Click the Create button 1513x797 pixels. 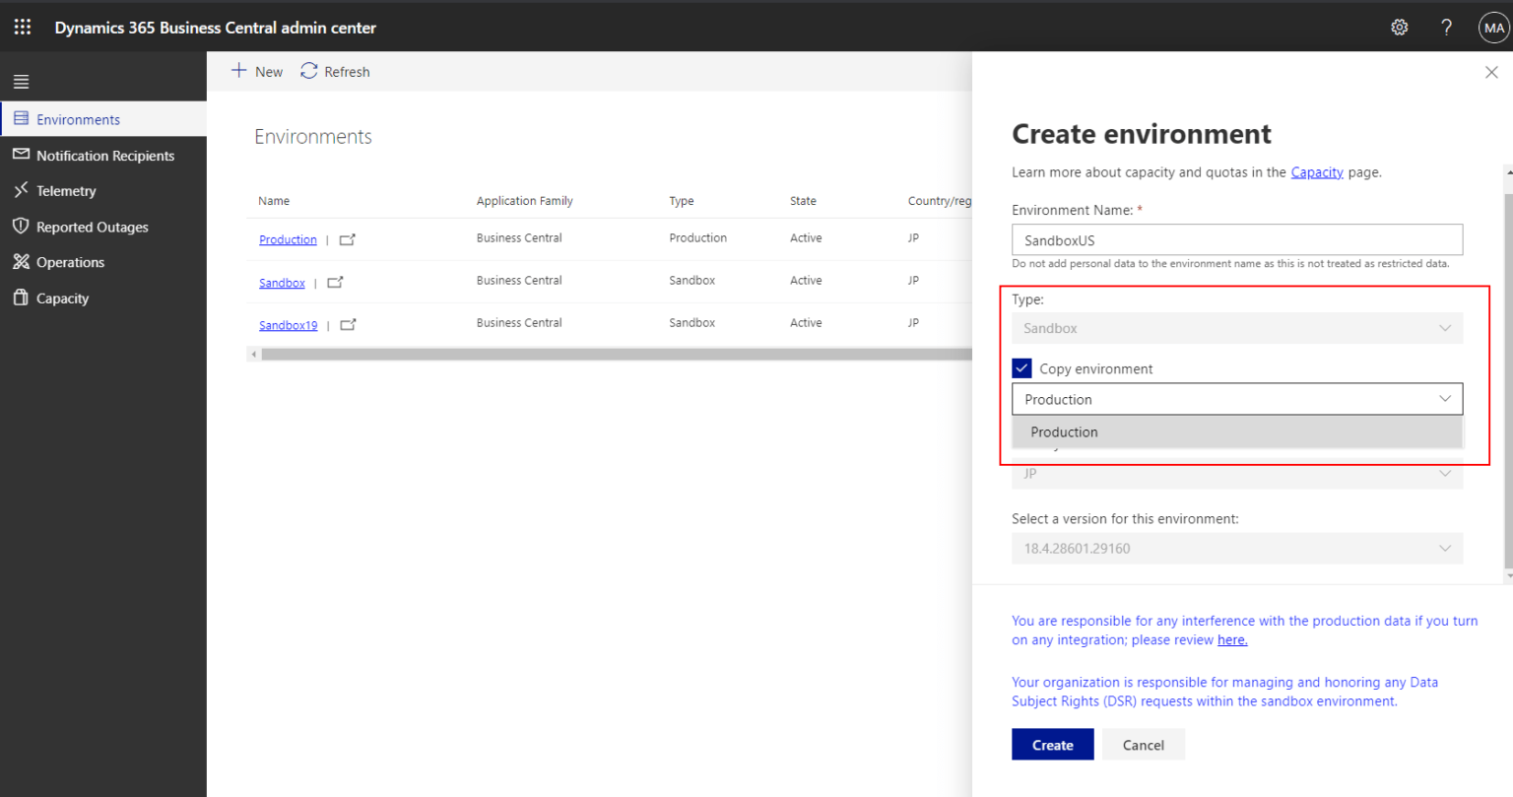click(1052, 744)
